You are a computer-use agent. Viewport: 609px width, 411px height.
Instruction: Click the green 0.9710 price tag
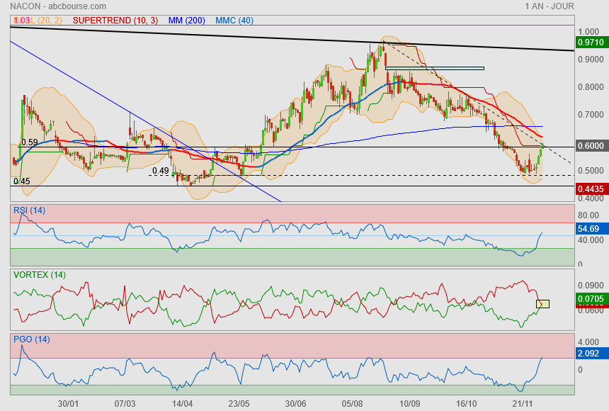(590, 43)
